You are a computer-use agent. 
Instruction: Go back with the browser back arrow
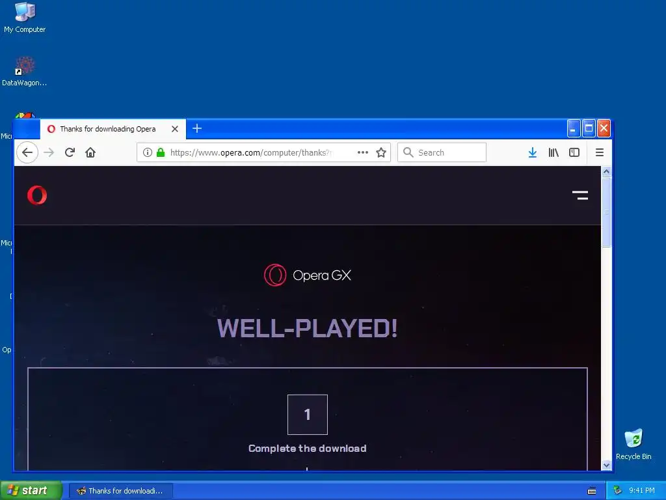(x=27, y=152)
